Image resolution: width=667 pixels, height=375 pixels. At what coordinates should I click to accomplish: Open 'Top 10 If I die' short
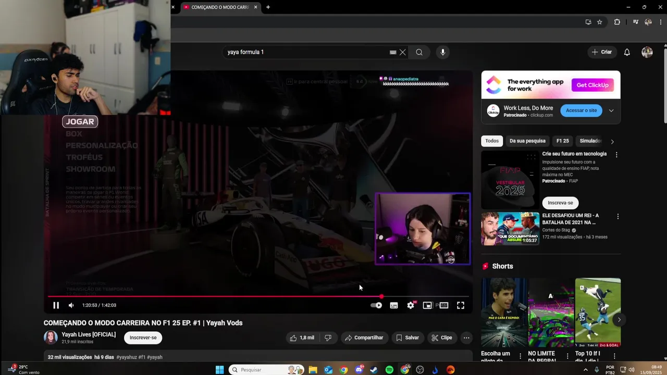click(x=598, y=312)
